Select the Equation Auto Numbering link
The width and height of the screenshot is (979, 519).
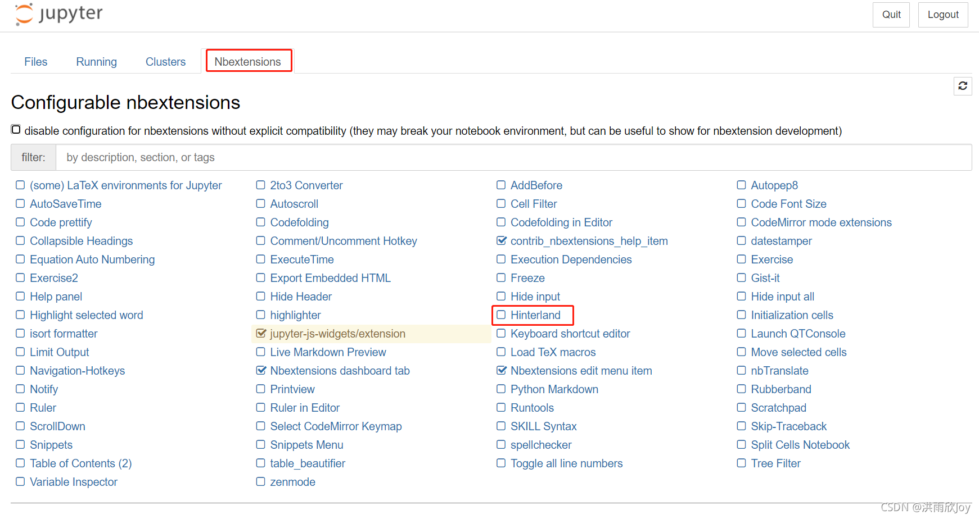point(92,259)
